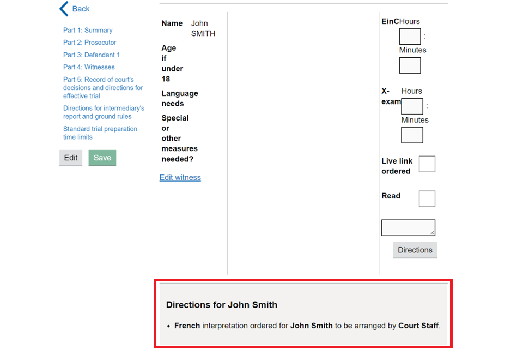Click the Edit witness link
This screenshot has height=349, width=523.
[180, 178]
